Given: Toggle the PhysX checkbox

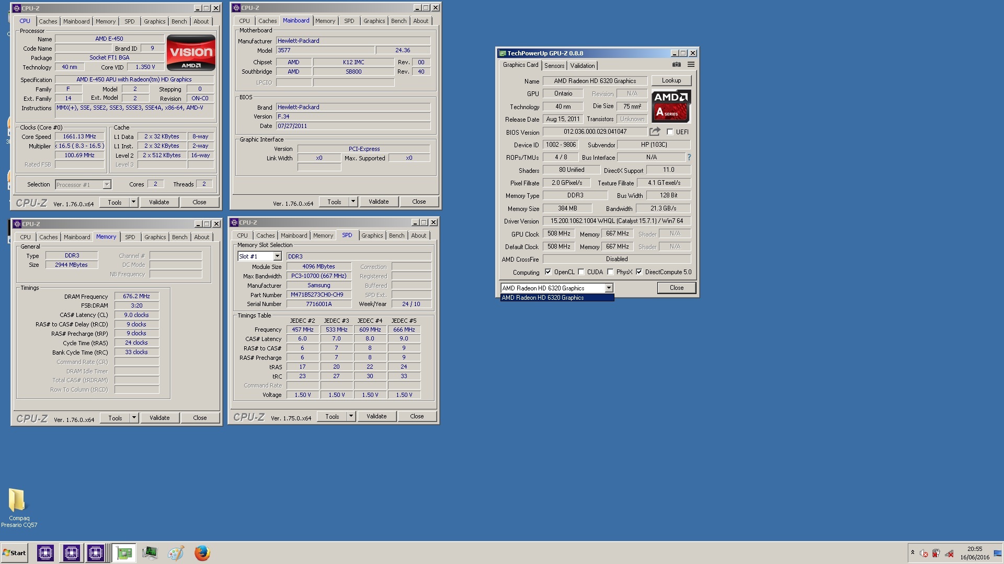Looking at the screenshot, I should [x=610, y=272].
